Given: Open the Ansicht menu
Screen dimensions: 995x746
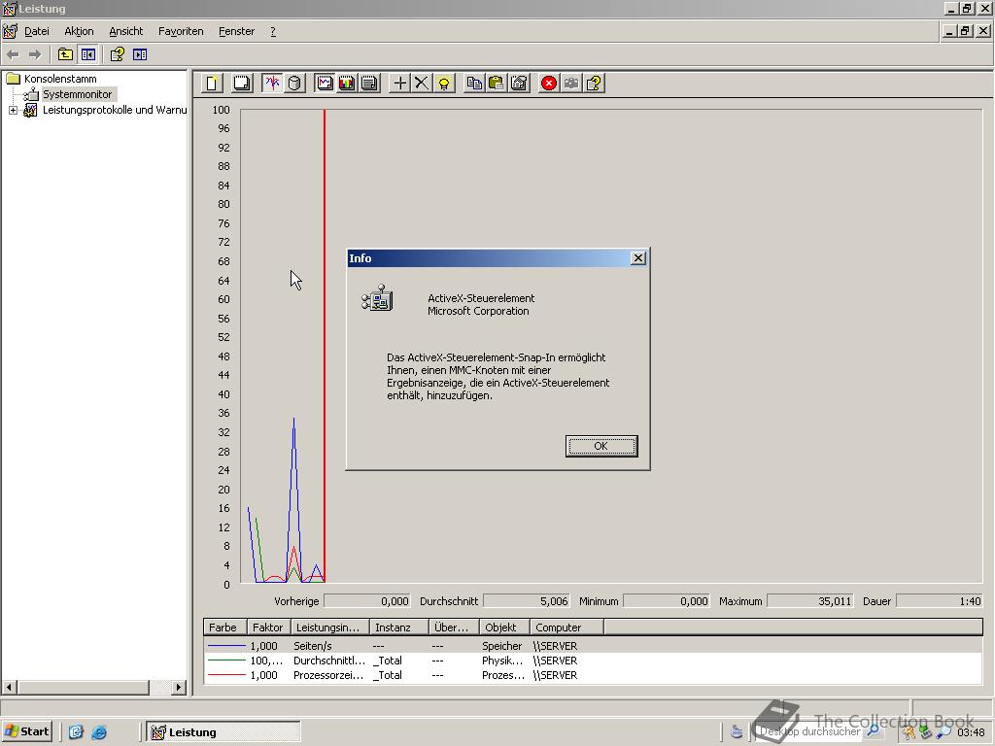Looking at the screenshot, I should 125,31.
